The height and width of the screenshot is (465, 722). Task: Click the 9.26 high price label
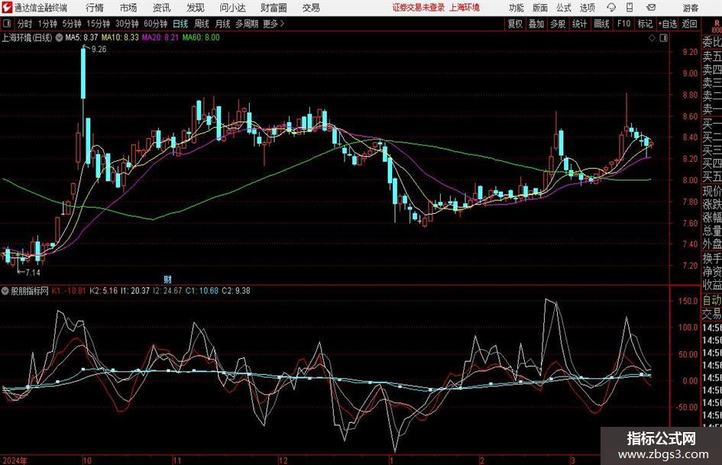tap(99, 50)
